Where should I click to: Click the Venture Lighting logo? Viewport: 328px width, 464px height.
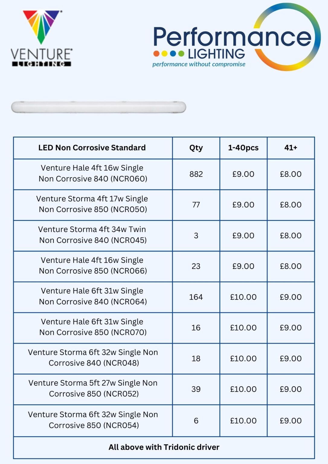[x=41, y=38]
